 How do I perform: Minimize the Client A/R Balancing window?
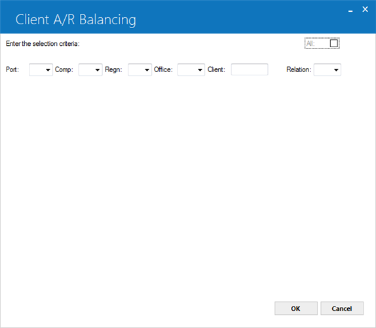[x=350, y=10]
